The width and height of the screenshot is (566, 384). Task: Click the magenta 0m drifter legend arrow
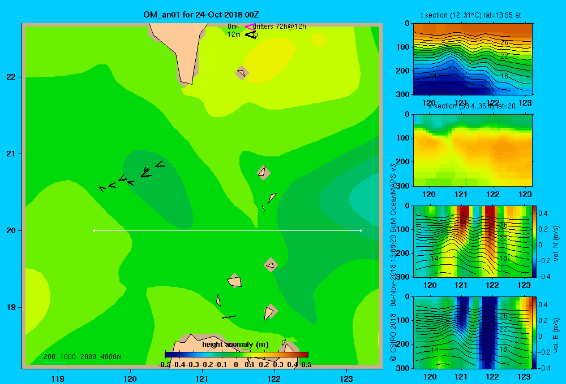(x=250, y=27)
